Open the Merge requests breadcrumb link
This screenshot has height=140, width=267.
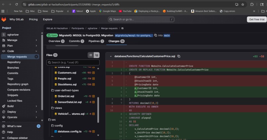(109, 28)
